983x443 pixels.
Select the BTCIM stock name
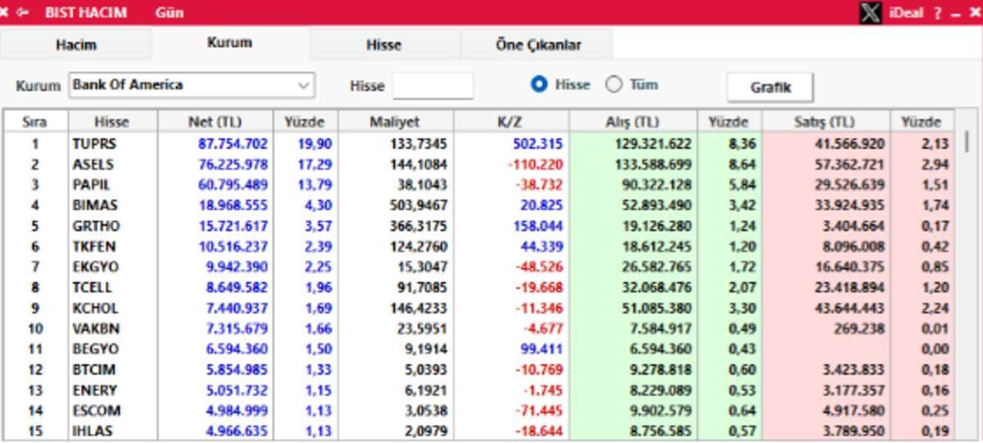click(x=94, y=370)
